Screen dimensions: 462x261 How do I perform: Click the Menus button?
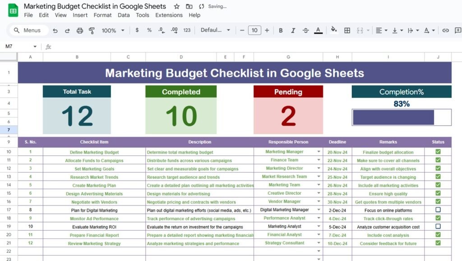tap(28, 30)
